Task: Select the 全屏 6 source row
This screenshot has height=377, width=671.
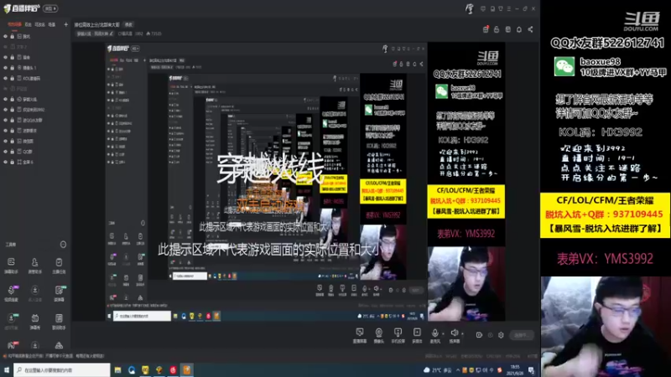Action: [x=35, y=162]
